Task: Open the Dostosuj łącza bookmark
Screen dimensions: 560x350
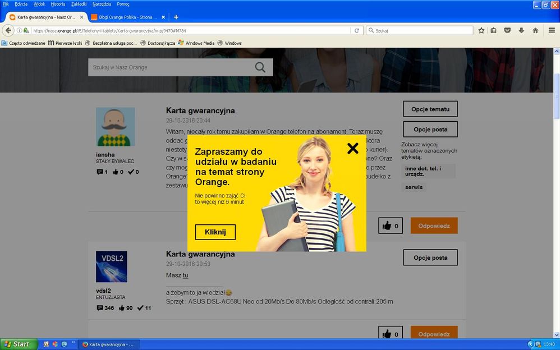Action: (158, 43)
